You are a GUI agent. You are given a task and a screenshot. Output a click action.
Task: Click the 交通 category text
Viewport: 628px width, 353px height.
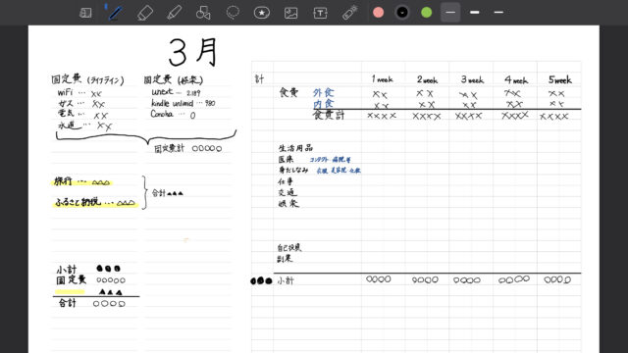pyautogui.click(x=288, y=192)
